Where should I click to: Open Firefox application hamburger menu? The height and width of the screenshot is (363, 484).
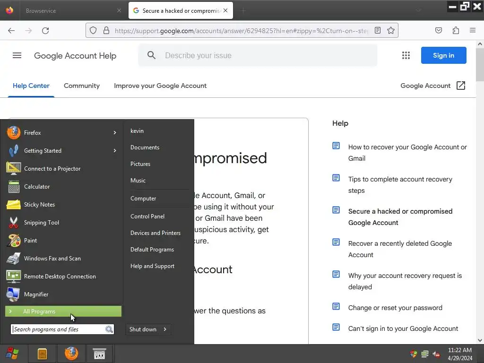point(473,30)
